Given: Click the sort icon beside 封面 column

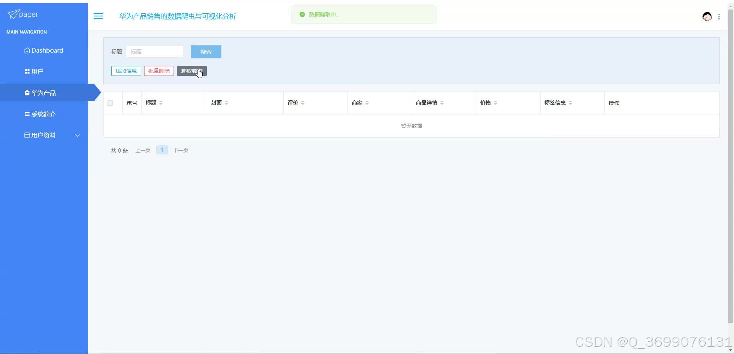Looking at the screenshot, I should click(226, 103).
